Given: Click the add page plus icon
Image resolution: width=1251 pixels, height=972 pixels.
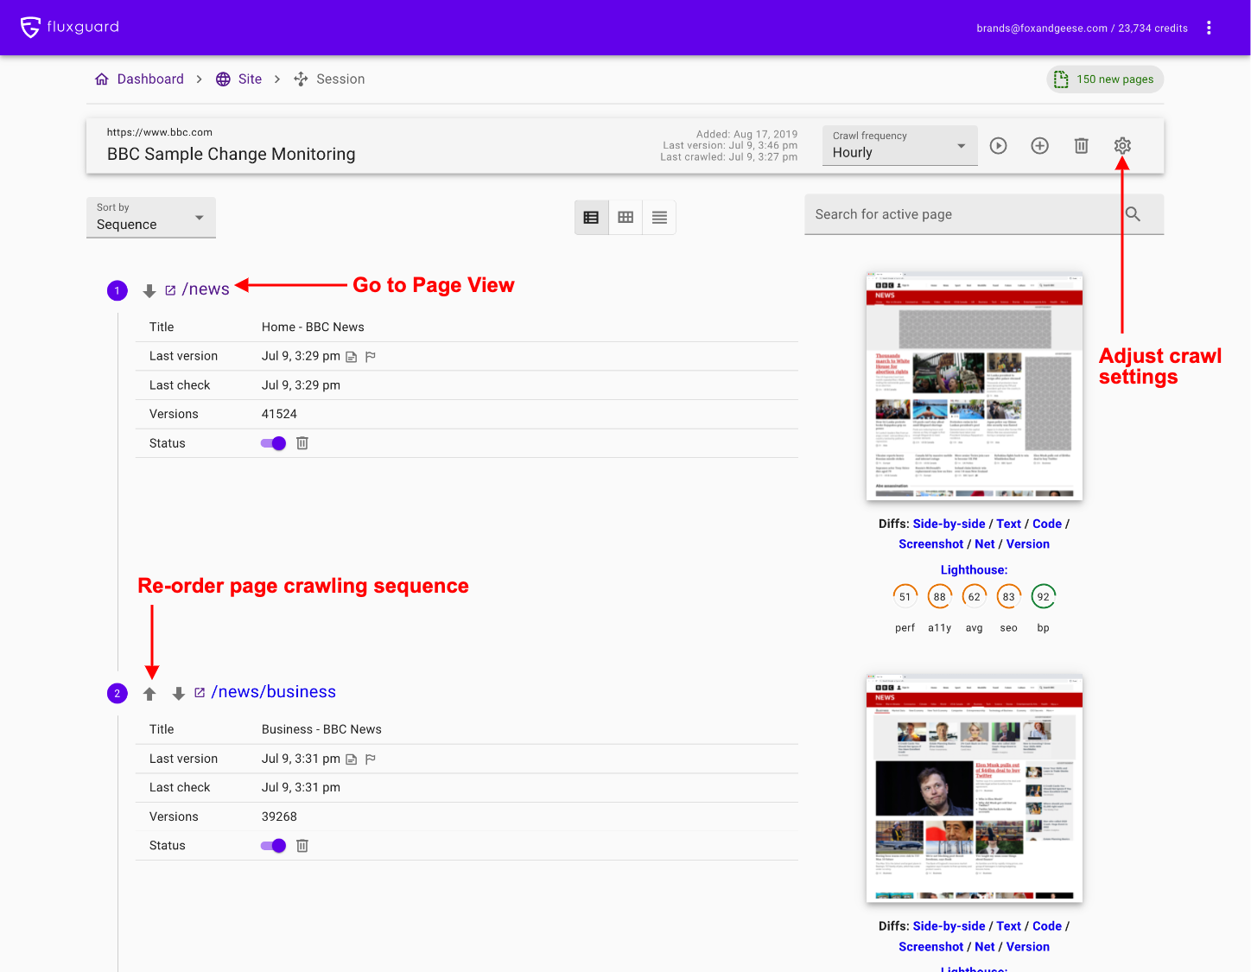Looking at the screenshot, I should click(1040, 146).
